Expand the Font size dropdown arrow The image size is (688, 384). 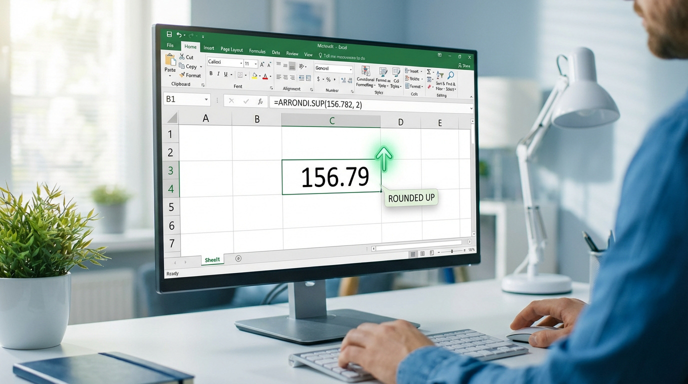coord(255,63)
